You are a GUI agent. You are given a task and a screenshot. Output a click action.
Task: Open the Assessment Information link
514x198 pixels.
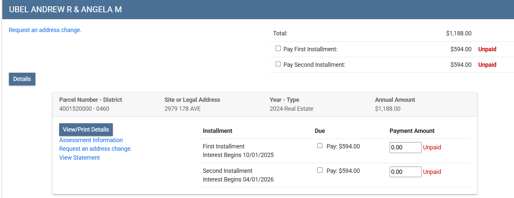pyautogui.click(x=91, y=140)
